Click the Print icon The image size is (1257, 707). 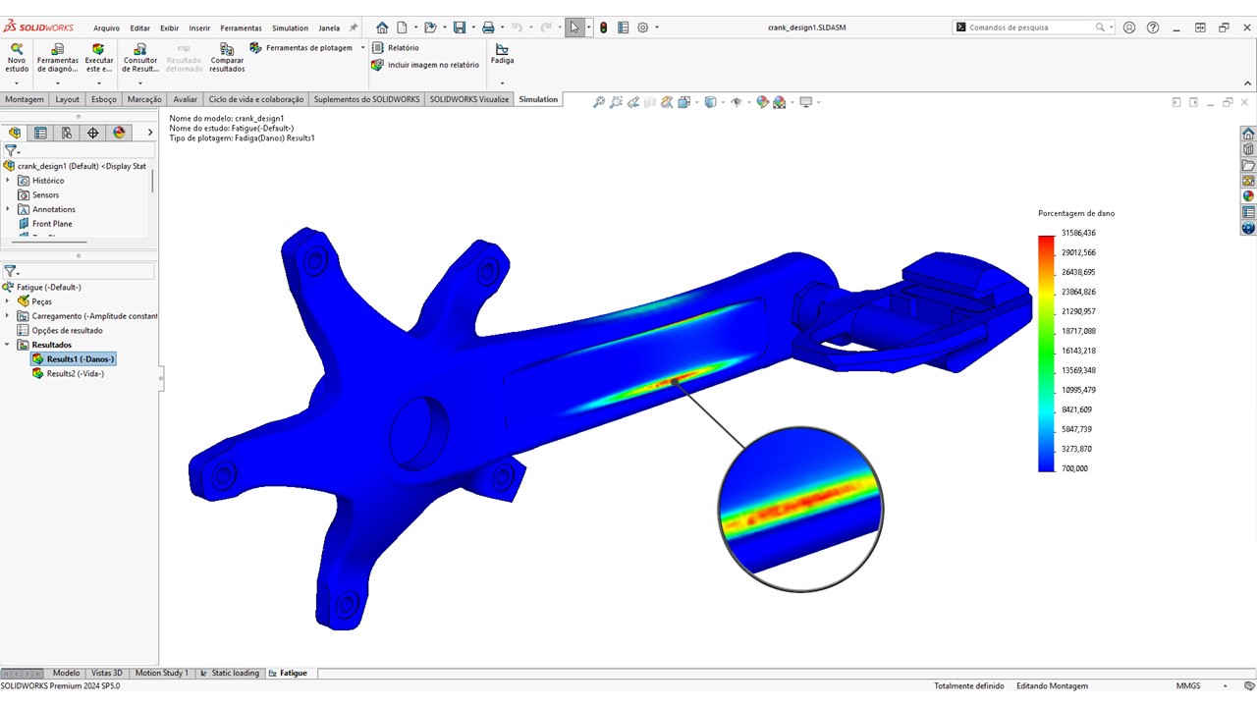(488, 27)
